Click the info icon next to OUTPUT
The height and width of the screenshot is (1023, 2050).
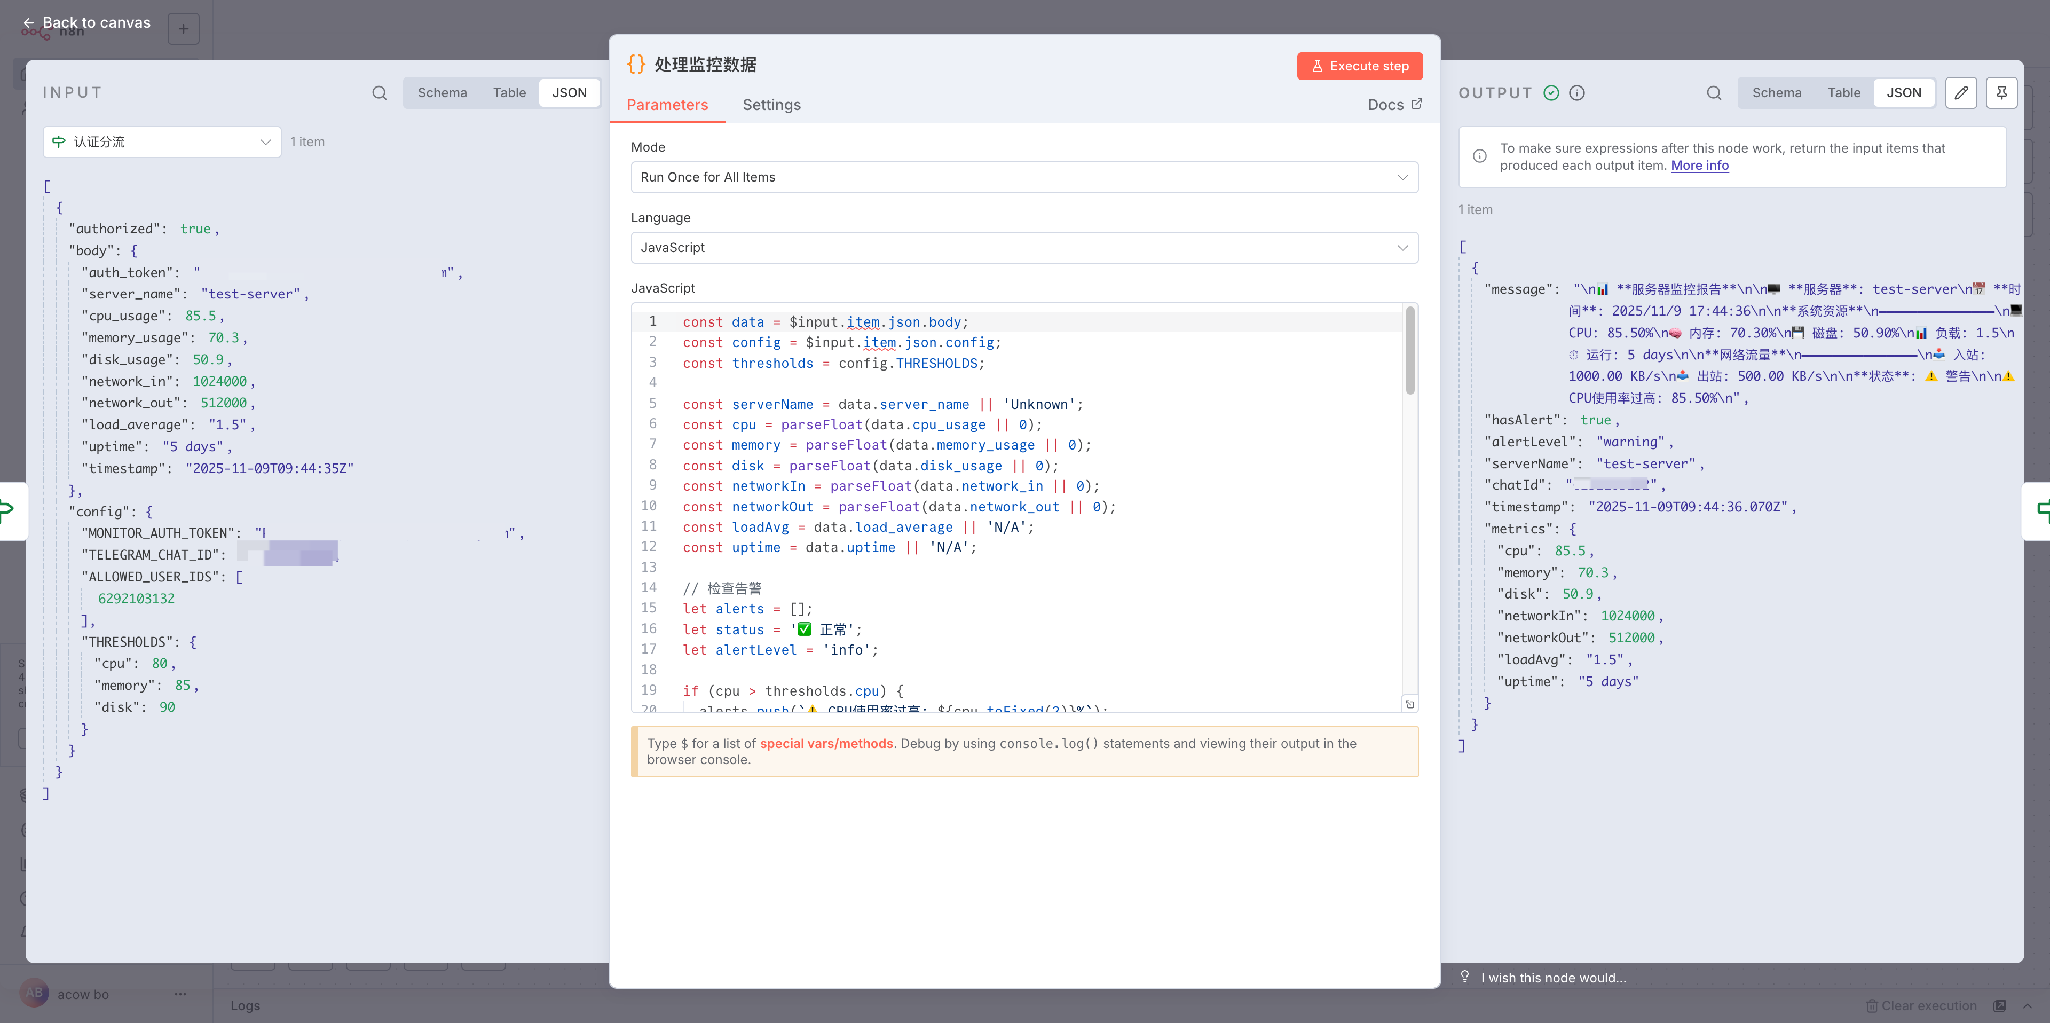[1576, 93]
